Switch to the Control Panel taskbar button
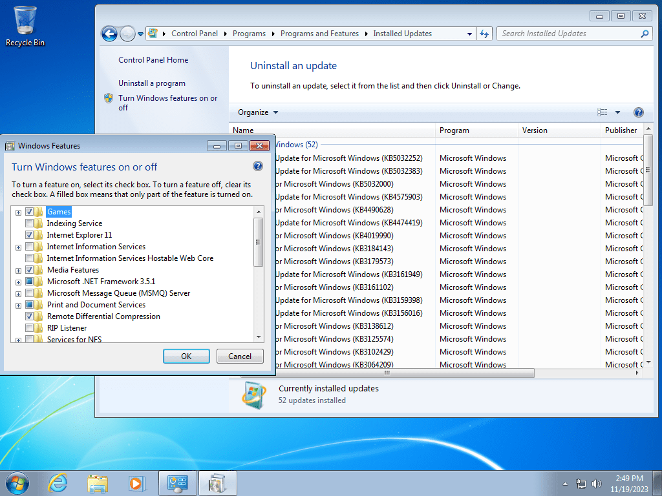The image size is (662, 496). coord(177,483)
